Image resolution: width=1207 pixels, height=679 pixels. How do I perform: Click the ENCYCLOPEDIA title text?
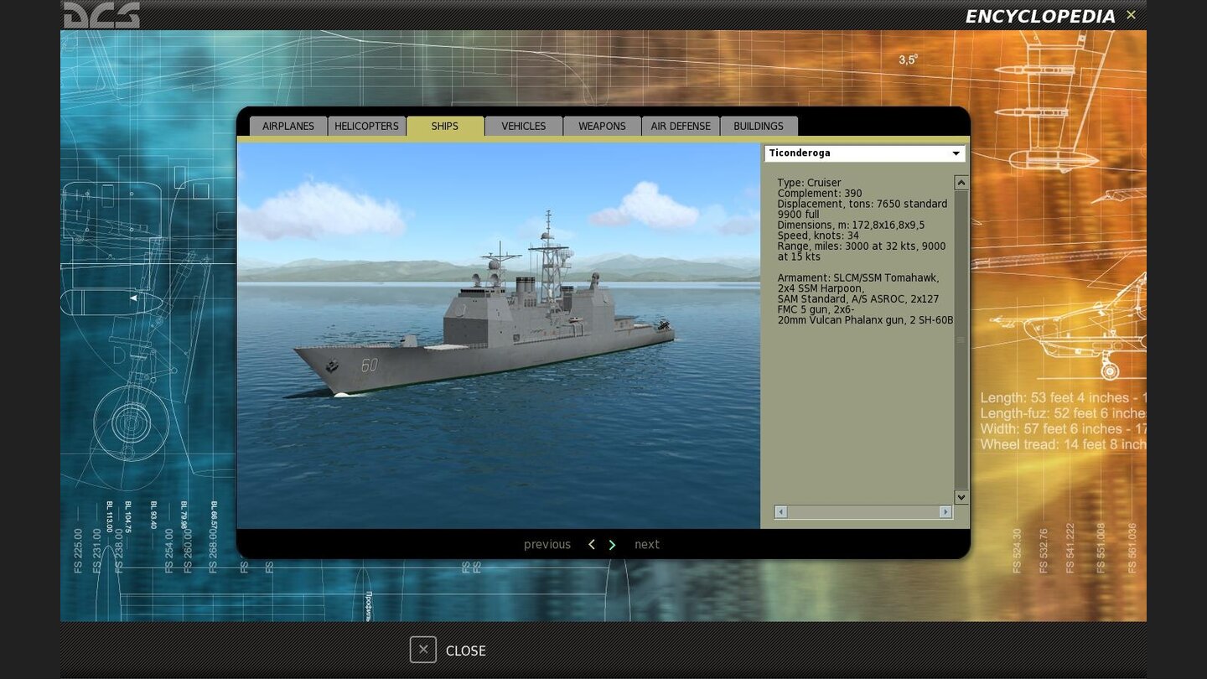pyautogui.click(x=1040, y=16)
